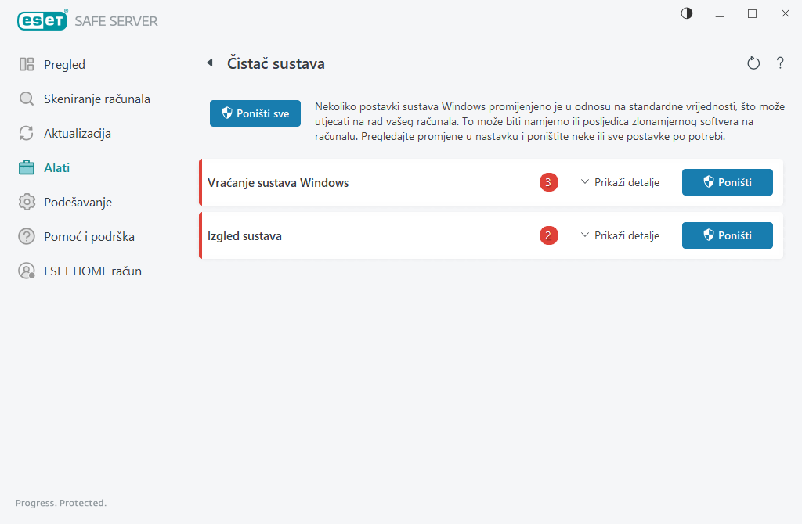The height and width of the screenshot is (524, 802).
Task: Click the red badge showing 2
Action: (x=548, y=235)
